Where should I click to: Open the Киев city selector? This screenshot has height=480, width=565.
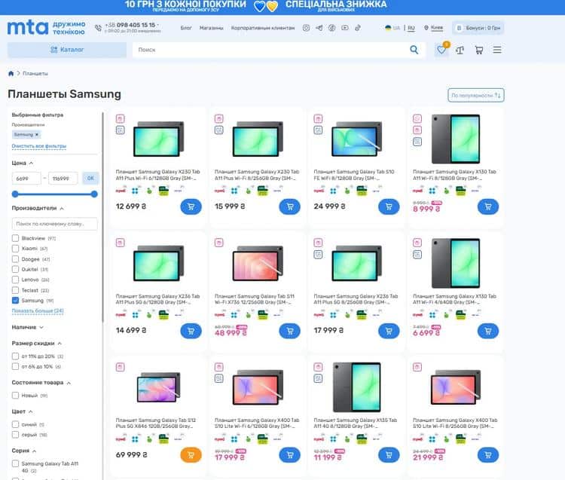433,28
